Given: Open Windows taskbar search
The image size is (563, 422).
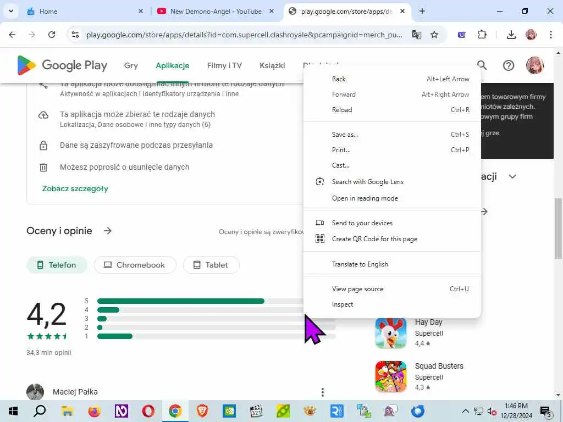Looking at the screenshot, I should 40,411.
